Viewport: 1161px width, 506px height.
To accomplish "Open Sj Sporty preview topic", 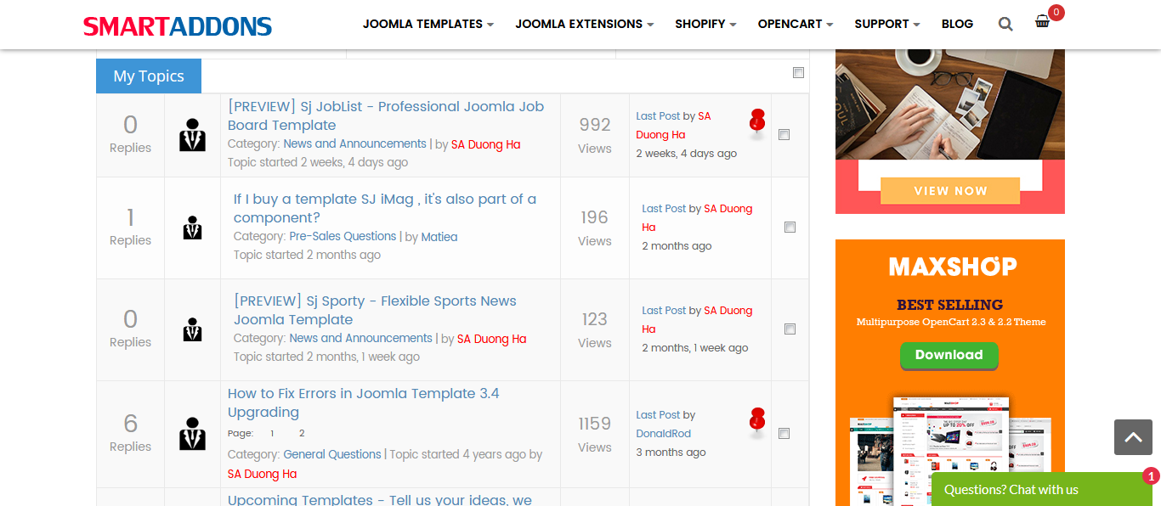I will 375,310.
